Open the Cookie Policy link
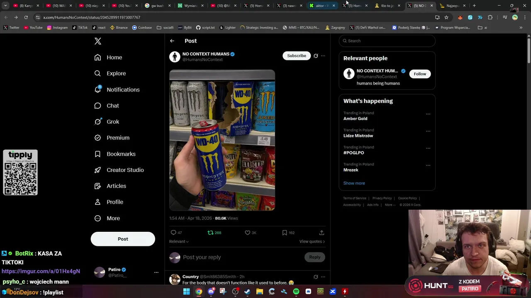531x298 pixels. pyautogui.click(x=407, y=198)
